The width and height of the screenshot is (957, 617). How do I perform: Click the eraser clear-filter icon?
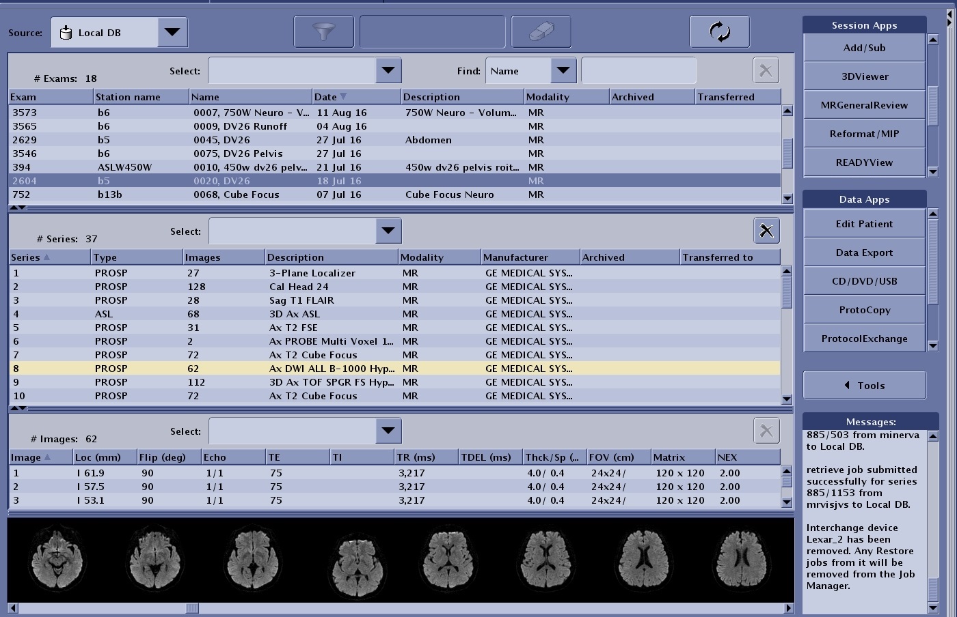[x=541, y=32]
